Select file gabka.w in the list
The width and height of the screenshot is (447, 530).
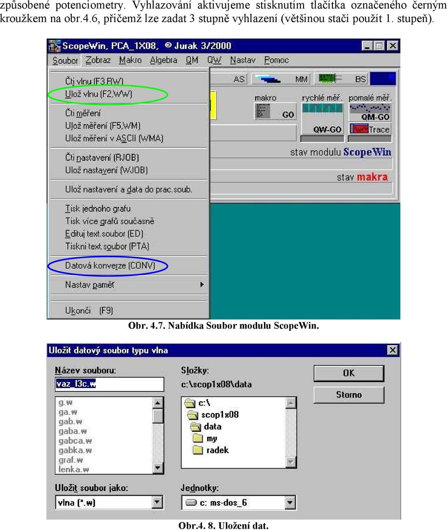tap(75, 450)
